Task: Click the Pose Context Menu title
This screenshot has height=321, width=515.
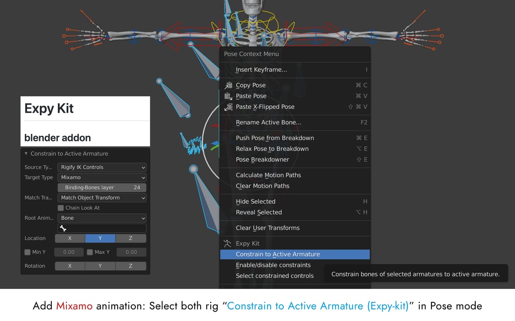Action: pyautogui.click(x=251, y=54)
